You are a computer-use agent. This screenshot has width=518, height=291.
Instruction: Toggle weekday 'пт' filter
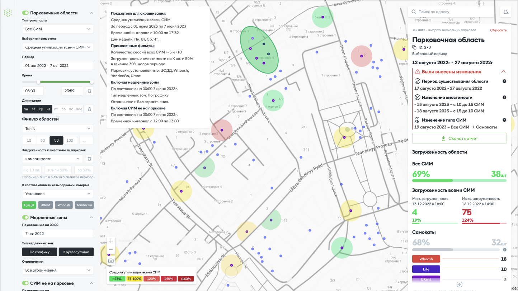tap(56, 109)
